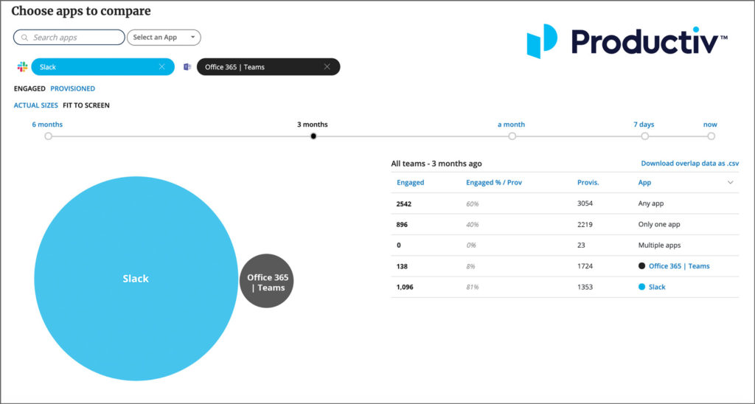
Task: Sort by the Provis. column header
Action: pyautogui.click(x=588, y=183)
